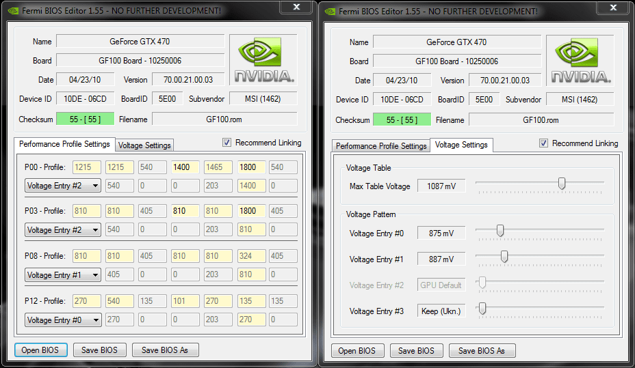635x368 pixels.
Task: Click Save BIOS As button in left window
Action: (x=165, y=350)
